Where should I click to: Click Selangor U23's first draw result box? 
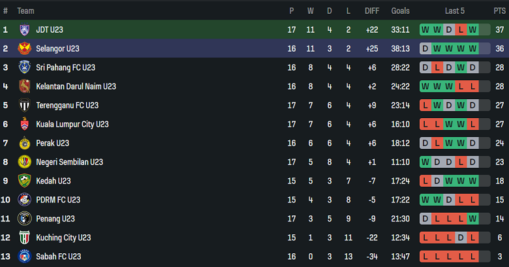pos(425,48)
